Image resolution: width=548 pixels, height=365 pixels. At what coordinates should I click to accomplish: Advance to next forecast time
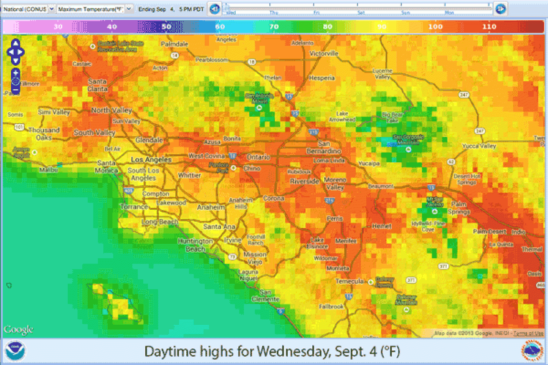tap(500, 9)
